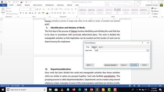Sort selected text alphabetically

[x=72, y=9]
